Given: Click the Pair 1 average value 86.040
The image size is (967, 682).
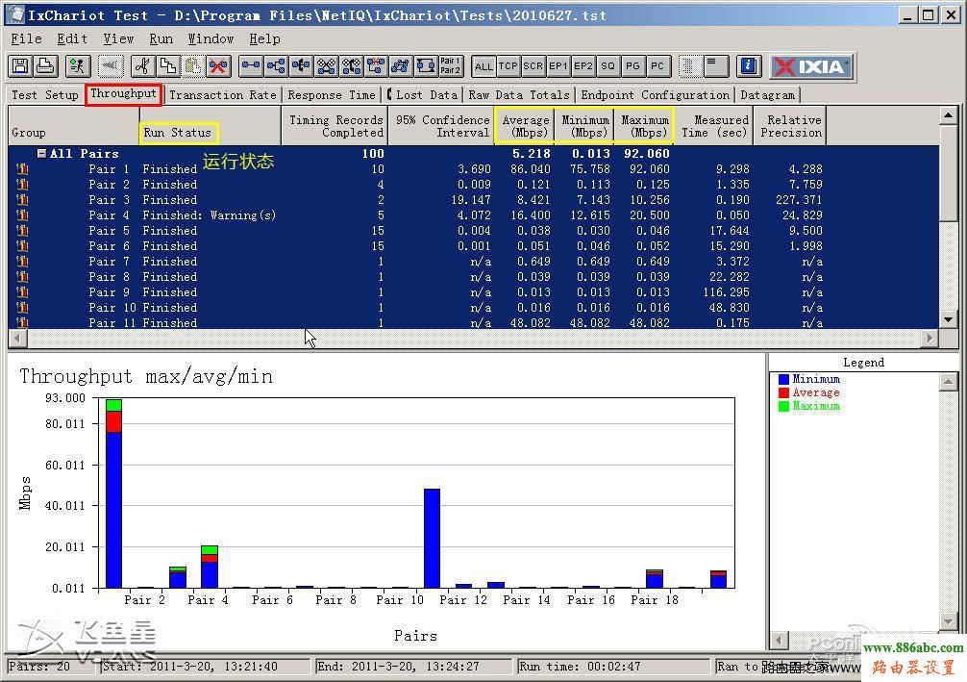Looking at the screenshot, I should coord(531,169).
